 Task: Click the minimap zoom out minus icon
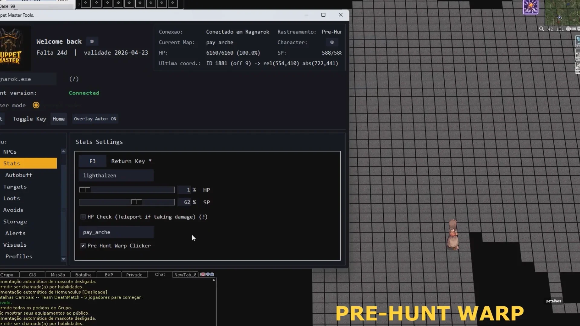[574, 29]
